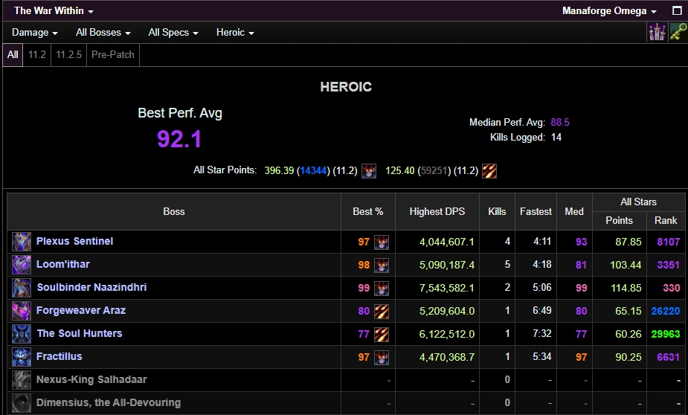Click the square window toggle beside Manaforge Omega
This screenshot has height=415, width=688.
point(677,10)
